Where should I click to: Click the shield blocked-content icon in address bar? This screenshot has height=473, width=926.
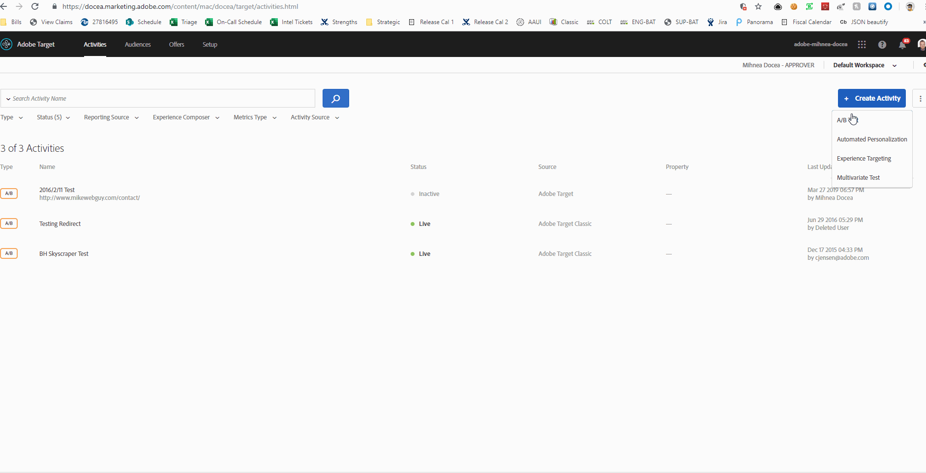click(743, 6)
